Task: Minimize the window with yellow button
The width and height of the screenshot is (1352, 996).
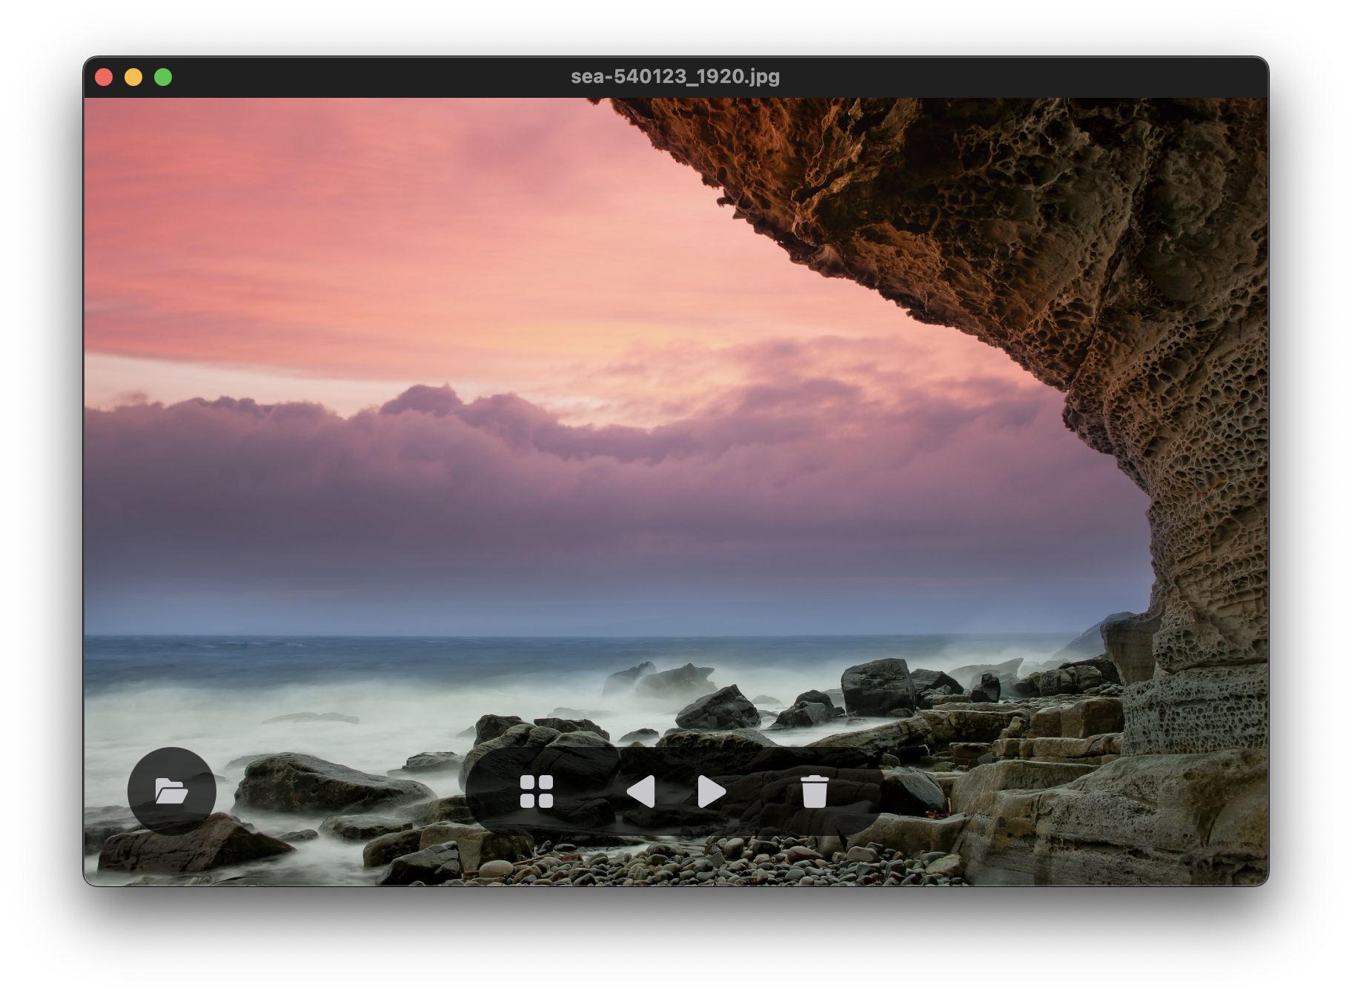Action: [133, 77]
